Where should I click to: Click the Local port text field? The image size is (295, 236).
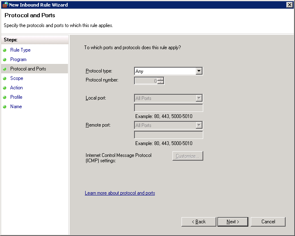(168, 108)
